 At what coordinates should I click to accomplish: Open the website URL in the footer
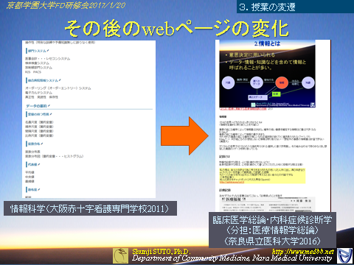point(303,252)
